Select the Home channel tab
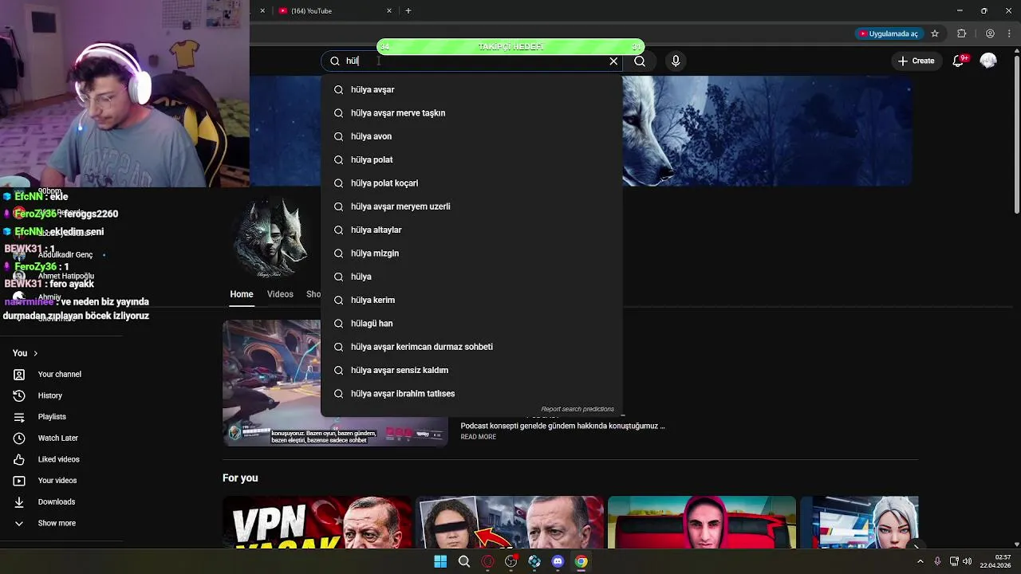 pyautogui.click(x=242, y=294)
